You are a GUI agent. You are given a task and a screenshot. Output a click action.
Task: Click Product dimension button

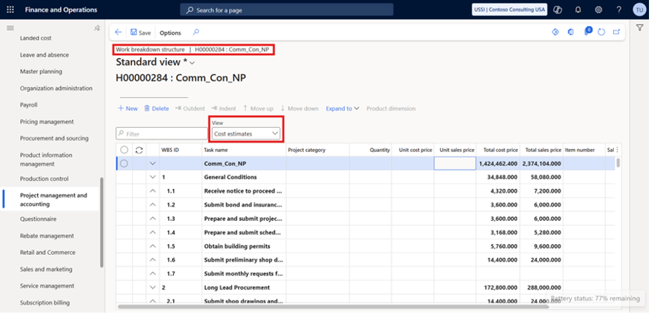pos(390,108)
